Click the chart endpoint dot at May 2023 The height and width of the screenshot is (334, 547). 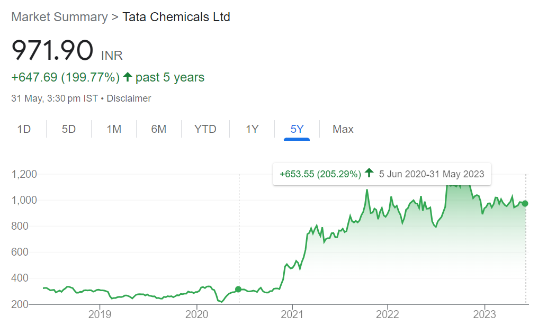[x=525, y=203]
